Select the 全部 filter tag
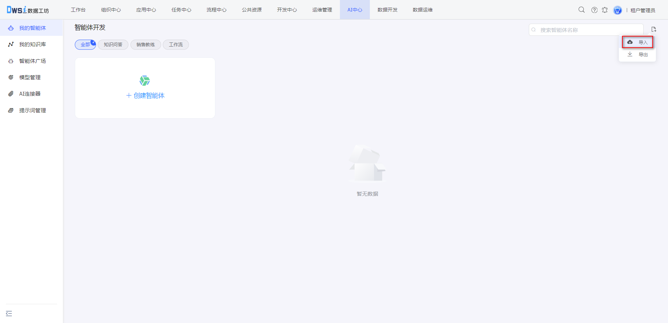Image resolution: width=668 pixels, height=323 pixels. pyautogui.click(x=85, y=45)
